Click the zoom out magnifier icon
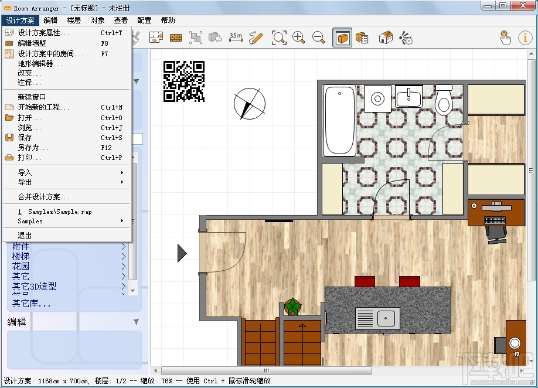 [319, 38]
